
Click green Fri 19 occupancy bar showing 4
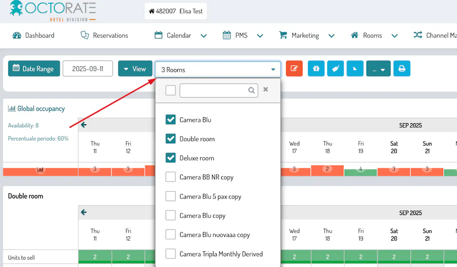(361, 172)
